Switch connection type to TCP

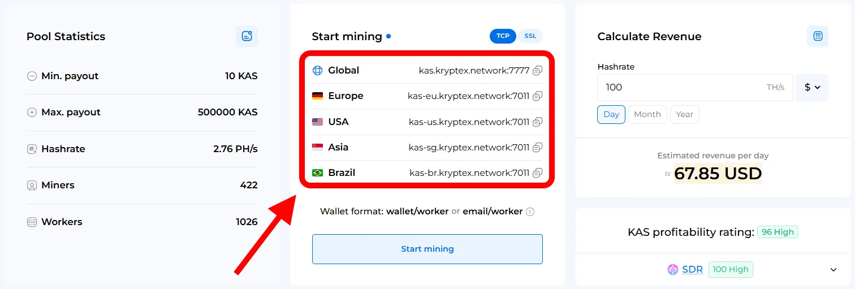pyautogui.click(x=503, y=36)
